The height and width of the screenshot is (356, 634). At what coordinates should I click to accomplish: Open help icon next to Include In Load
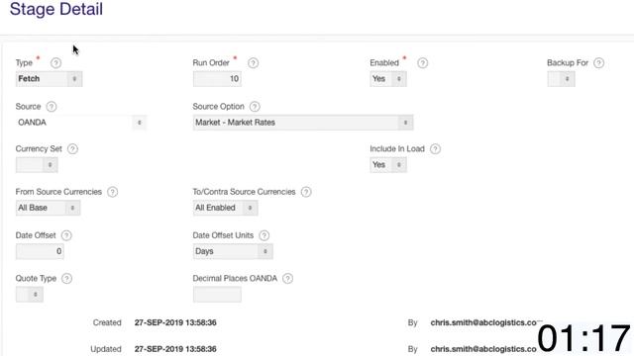(436, 149)
